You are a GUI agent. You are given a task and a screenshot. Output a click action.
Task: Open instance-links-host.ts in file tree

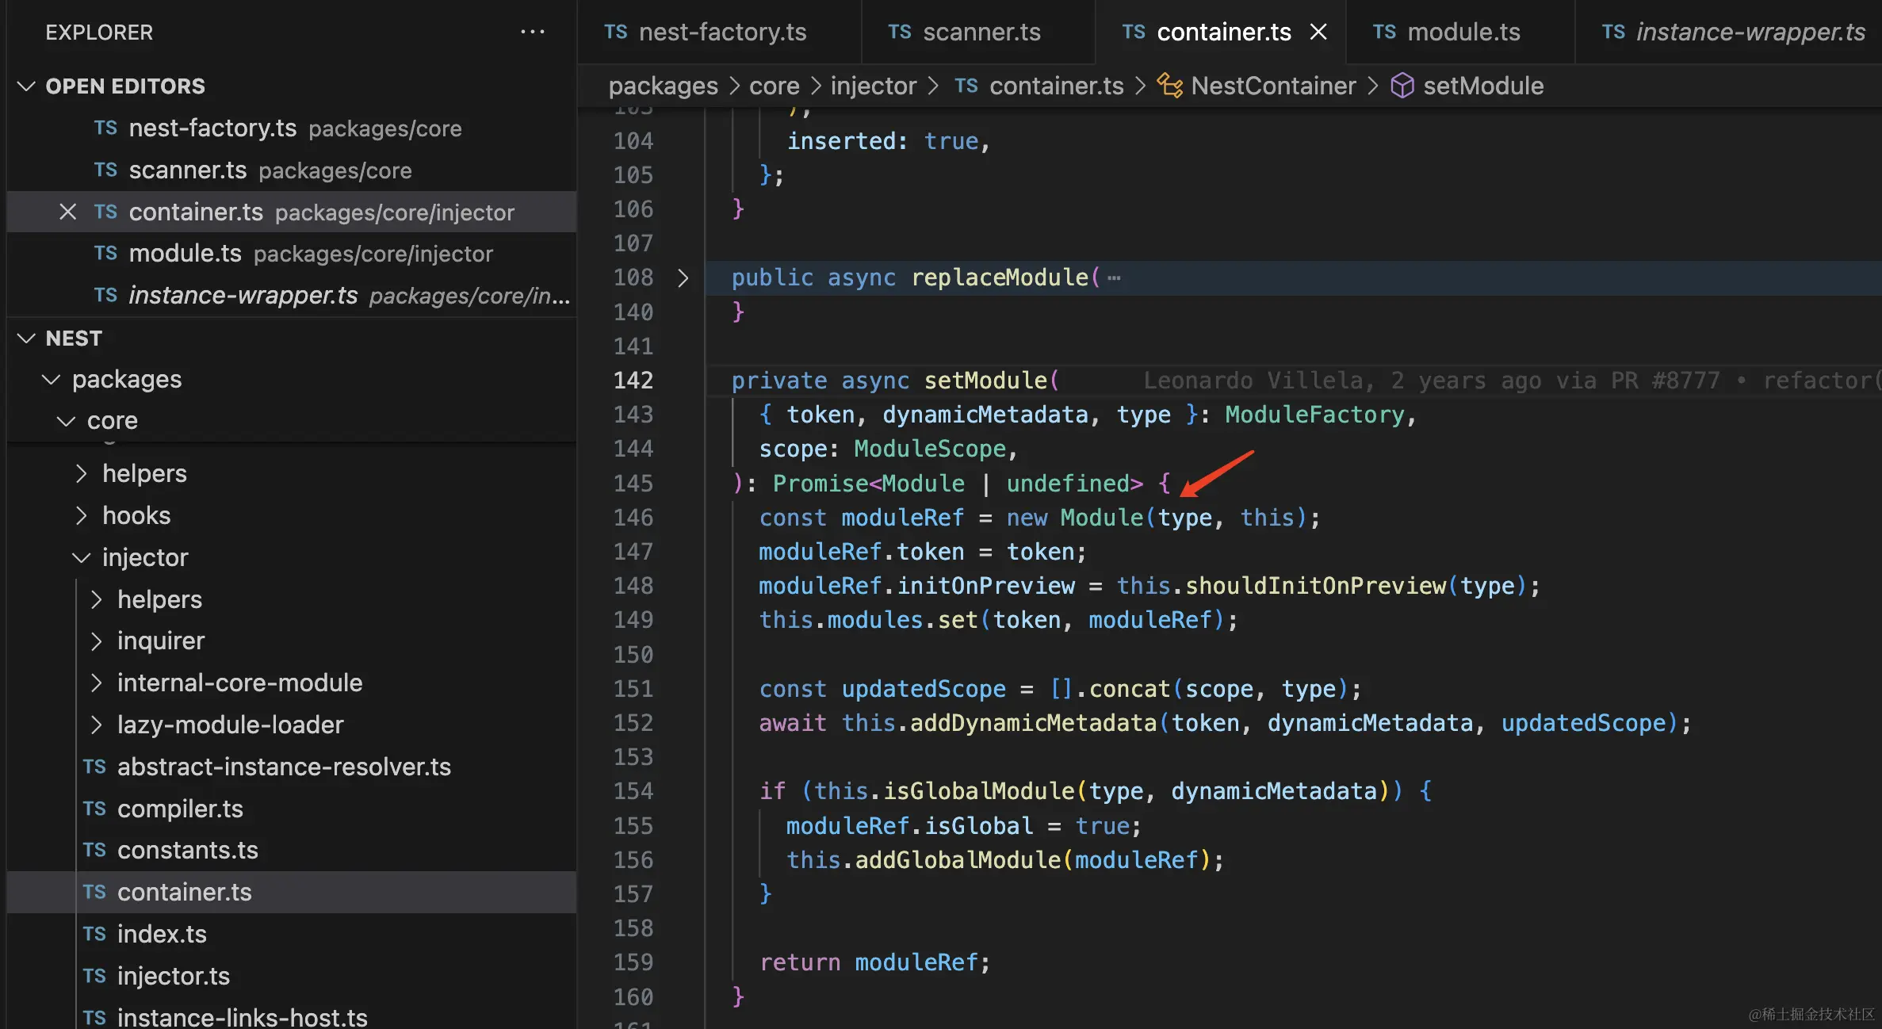coord(292,1015)
